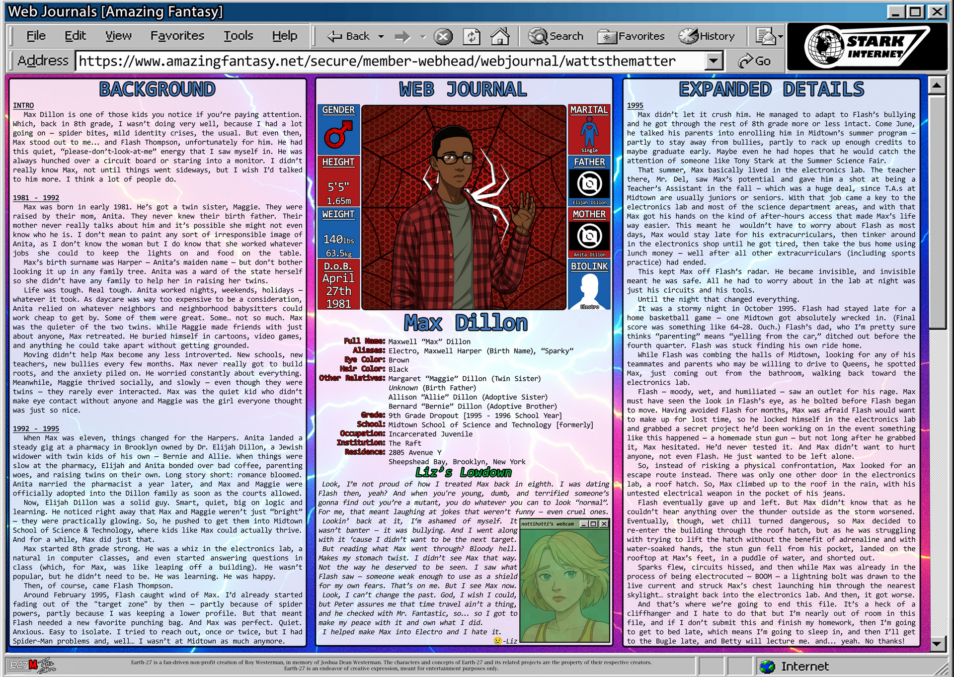Open the History toolbar button
This screenshot has height=677, width=954.
[707, 36]
